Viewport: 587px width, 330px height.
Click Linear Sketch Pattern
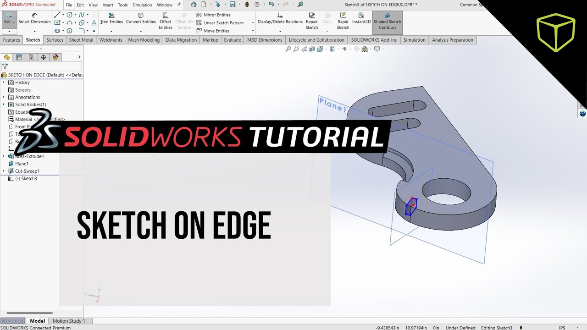coord(220,22)
